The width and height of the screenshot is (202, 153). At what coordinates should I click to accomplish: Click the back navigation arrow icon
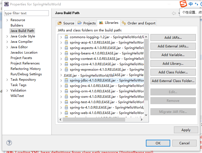(174, 13)
